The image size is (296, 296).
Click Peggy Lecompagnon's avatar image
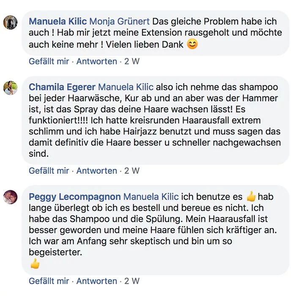point(10,197)
